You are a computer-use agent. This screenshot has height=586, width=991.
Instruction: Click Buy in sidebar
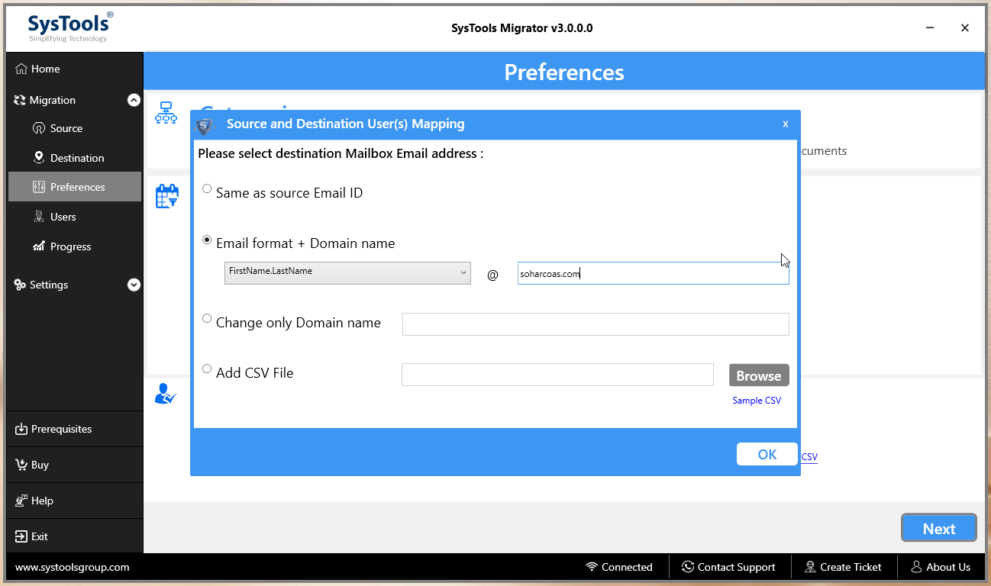(74, 465)
